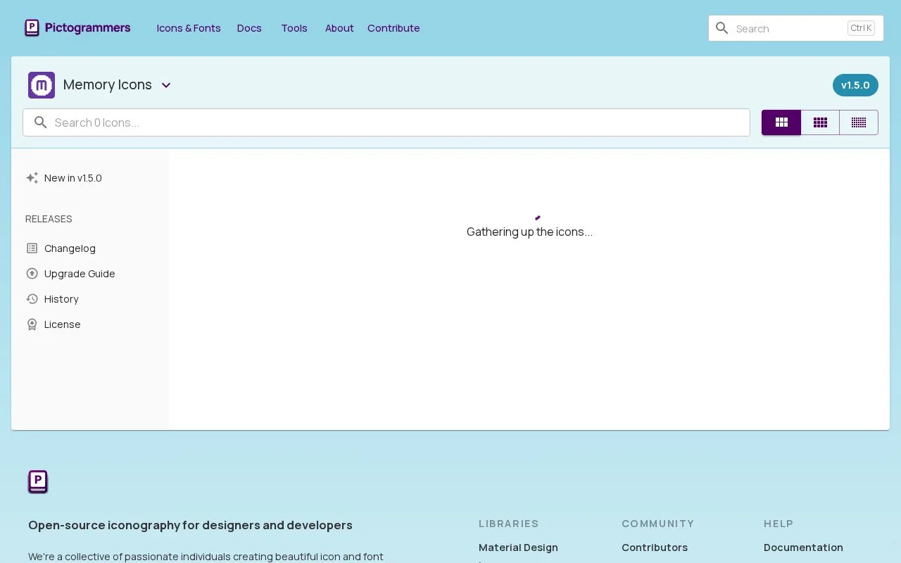Switch to the medium grid view
Viewport: 901px width, 563px height.
(x=820, y=122)
